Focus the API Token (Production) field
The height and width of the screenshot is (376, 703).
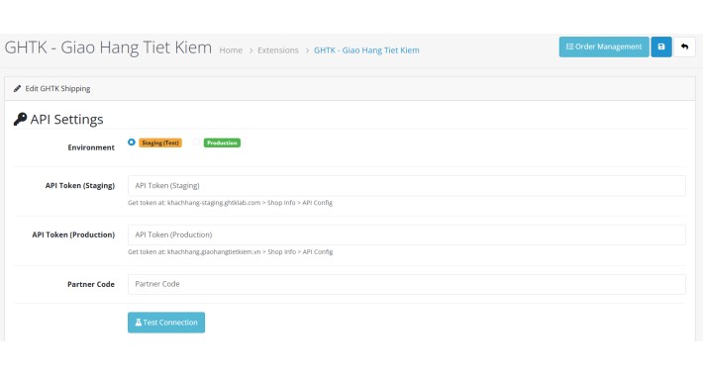[407, 235]
